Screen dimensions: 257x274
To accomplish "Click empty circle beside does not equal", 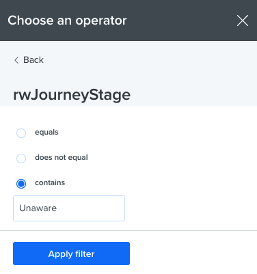I will tap(21, 159).
